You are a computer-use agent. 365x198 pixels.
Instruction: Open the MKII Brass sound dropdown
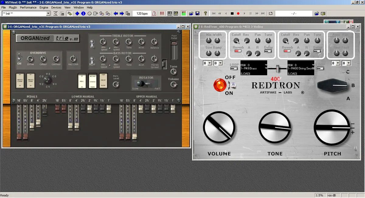pyautogui.click(x=266, y=68)
